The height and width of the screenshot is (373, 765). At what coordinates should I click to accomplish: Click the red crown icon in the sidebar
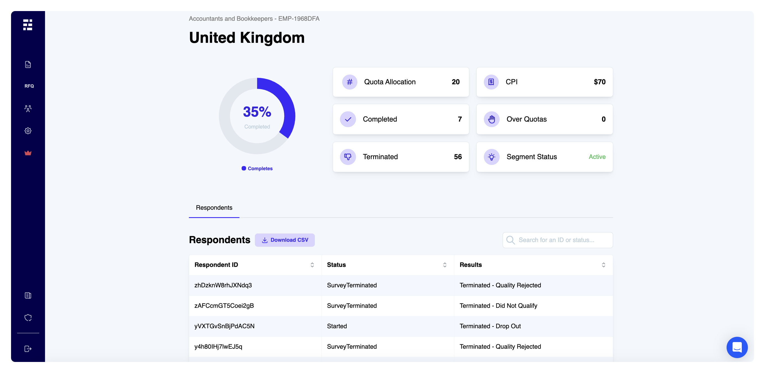pos(28,153)
